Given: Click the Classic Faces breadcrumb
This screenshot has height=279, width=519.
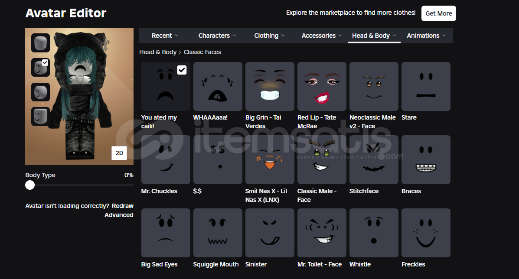Looking at the screenshot, I should point(202,52).
